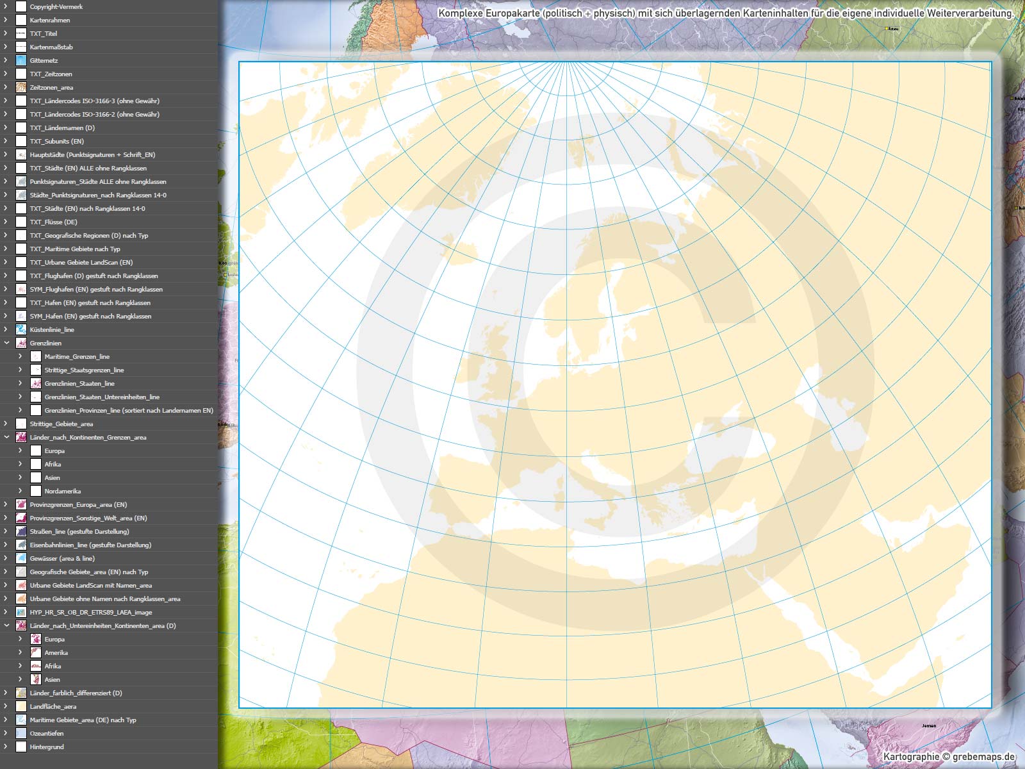Select the Straßen_line layer thumbnail icon

[x=21, y=531]
